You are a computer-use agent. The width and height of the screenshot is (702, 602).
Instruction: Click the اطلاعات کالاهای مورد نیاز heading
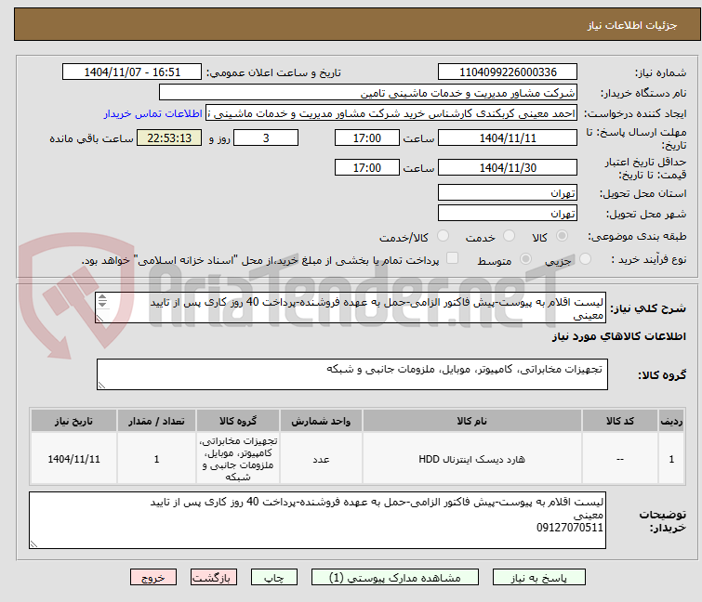pos(618,336)
